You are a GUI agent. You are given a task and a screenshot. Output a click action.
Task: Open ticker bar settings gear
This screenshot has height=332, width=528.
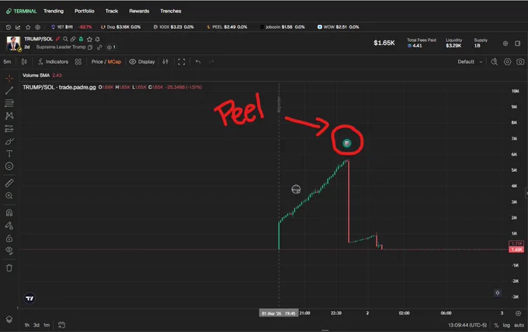[x=38, y=27]
